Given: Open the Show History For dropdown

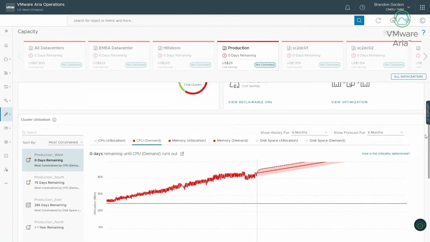Looking at the screenshot, I should click(309, 132).
